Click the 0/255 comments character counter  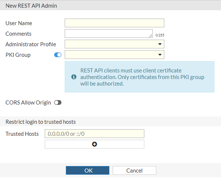(x=160, y=36)
